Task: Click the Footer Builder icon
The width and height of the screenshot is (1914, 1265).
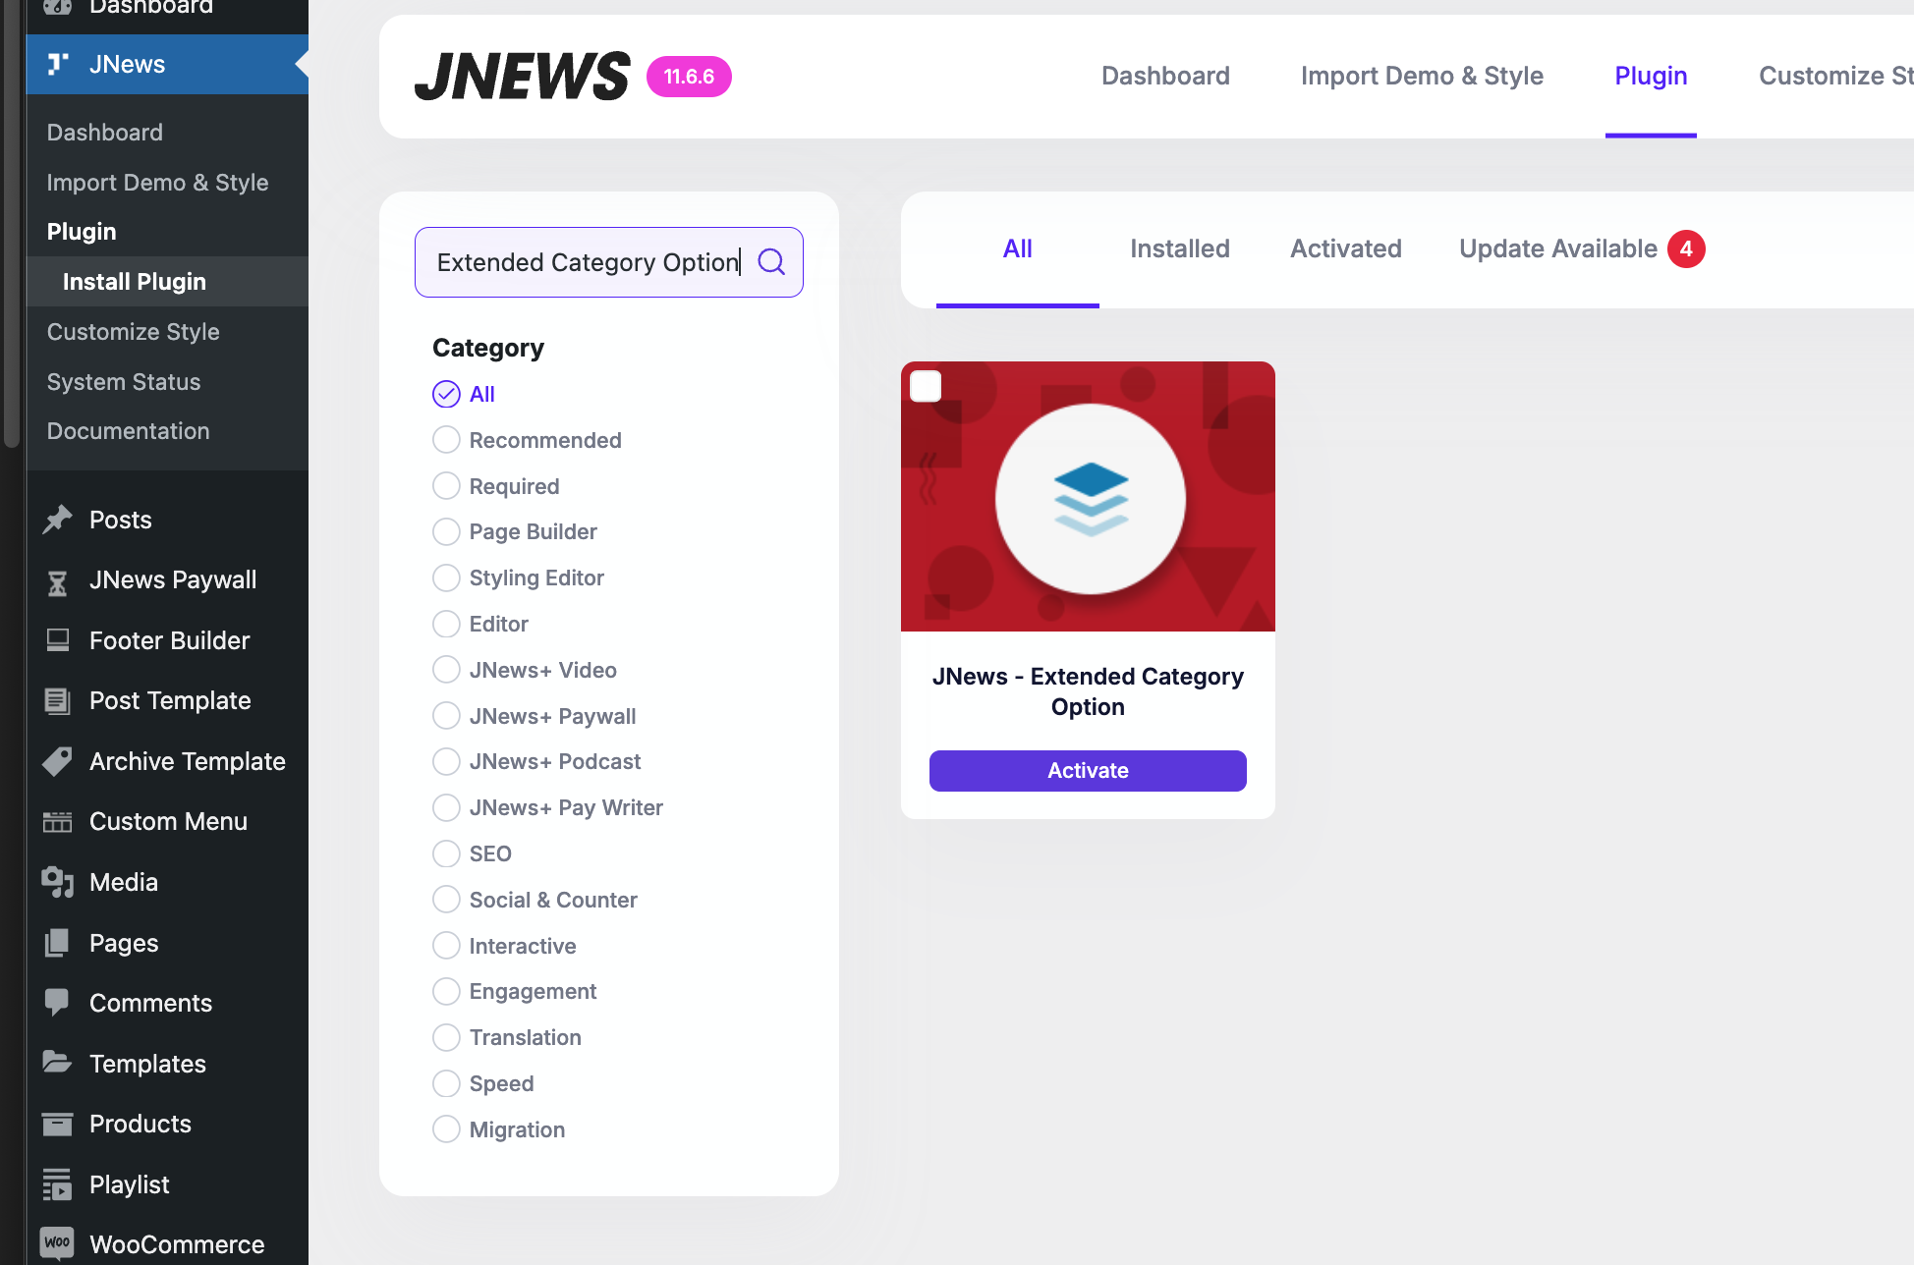Action: pyautogui.click(x=58, y=640)
